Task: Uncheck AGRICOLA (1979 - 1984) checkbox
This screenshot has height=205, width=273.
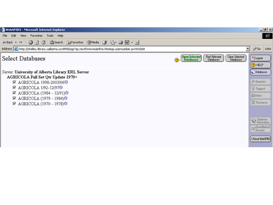Action: (x=15, y=98)
